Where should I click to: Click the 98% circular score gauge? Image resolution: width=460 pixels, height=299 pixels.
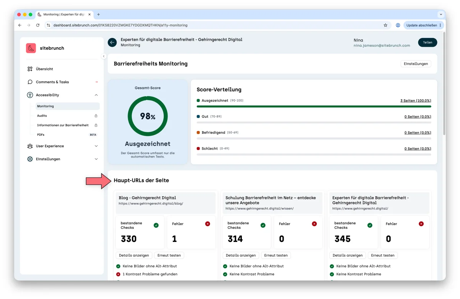point(148,116)
